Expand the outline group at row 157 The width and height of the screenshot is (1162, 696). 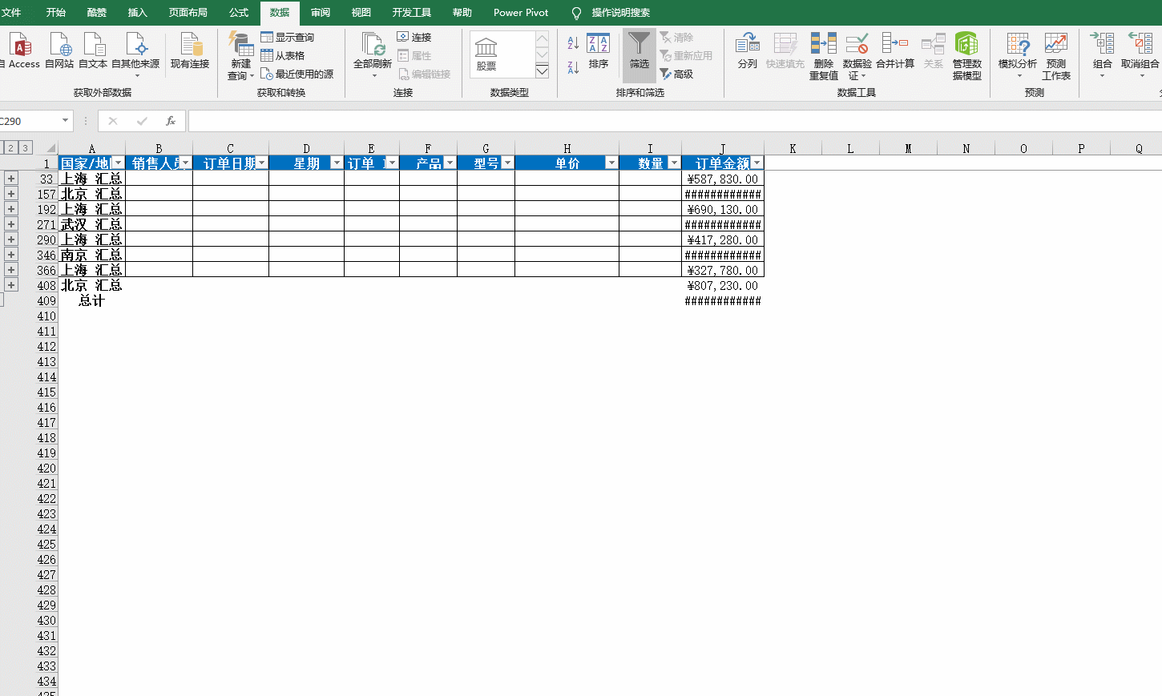pos(11,194)
